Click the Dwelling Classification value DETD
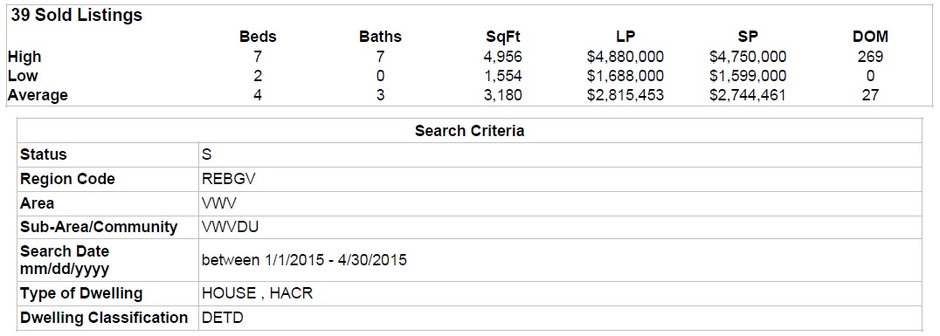Viewport: 940px width, 336px height. (x=223, y=318)
